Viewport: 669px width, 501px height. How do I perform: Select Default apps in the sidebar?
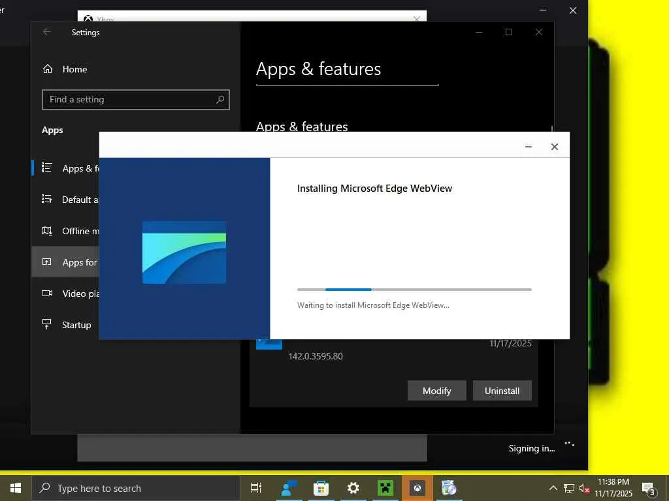pos(66,200)
